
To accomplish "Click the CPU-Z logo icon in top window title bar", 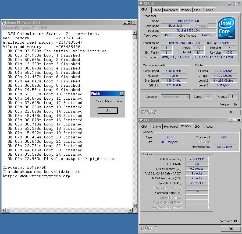I will pyautogui.click(x=141, y=3).
